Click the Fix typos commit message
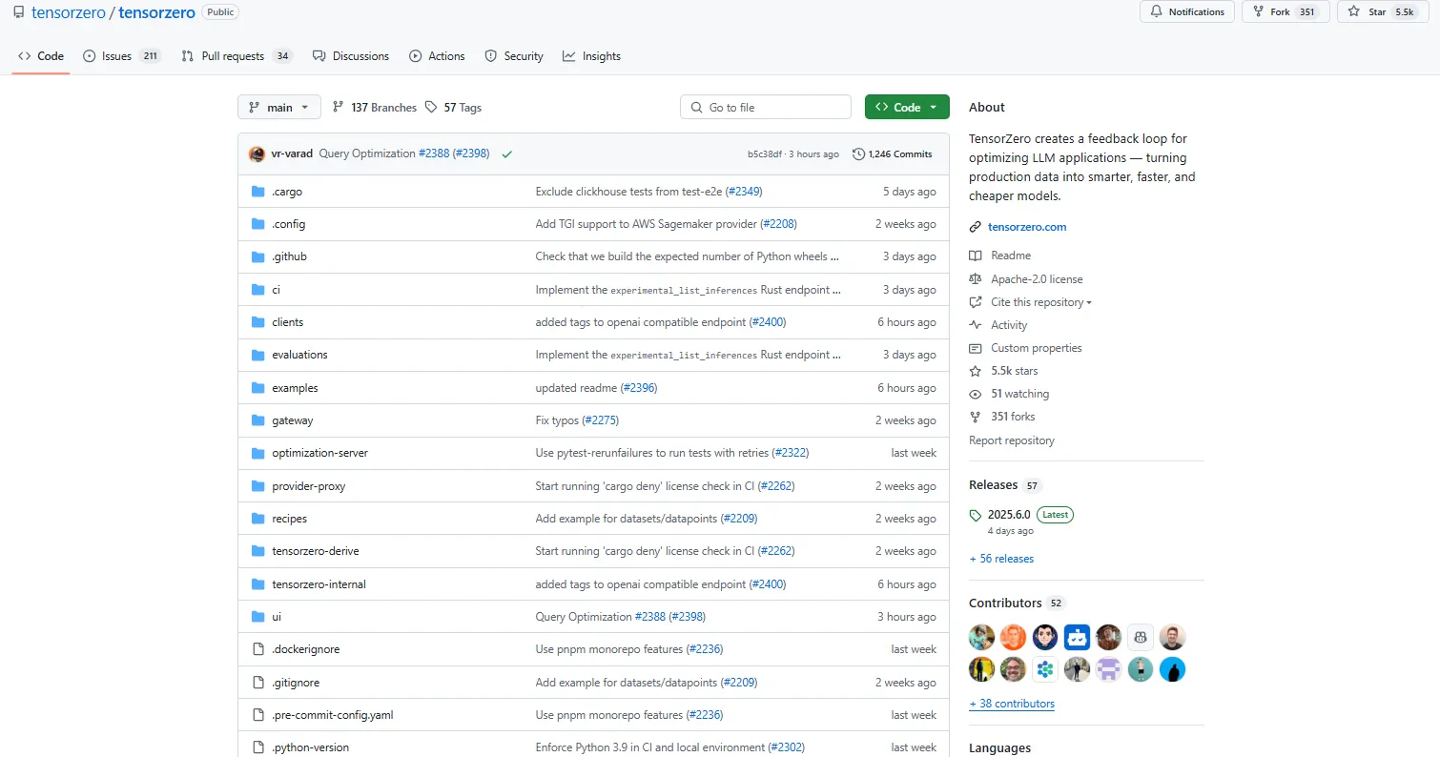Image resolution: width=1440 pixels, height=757 pixels. (557, 420)
